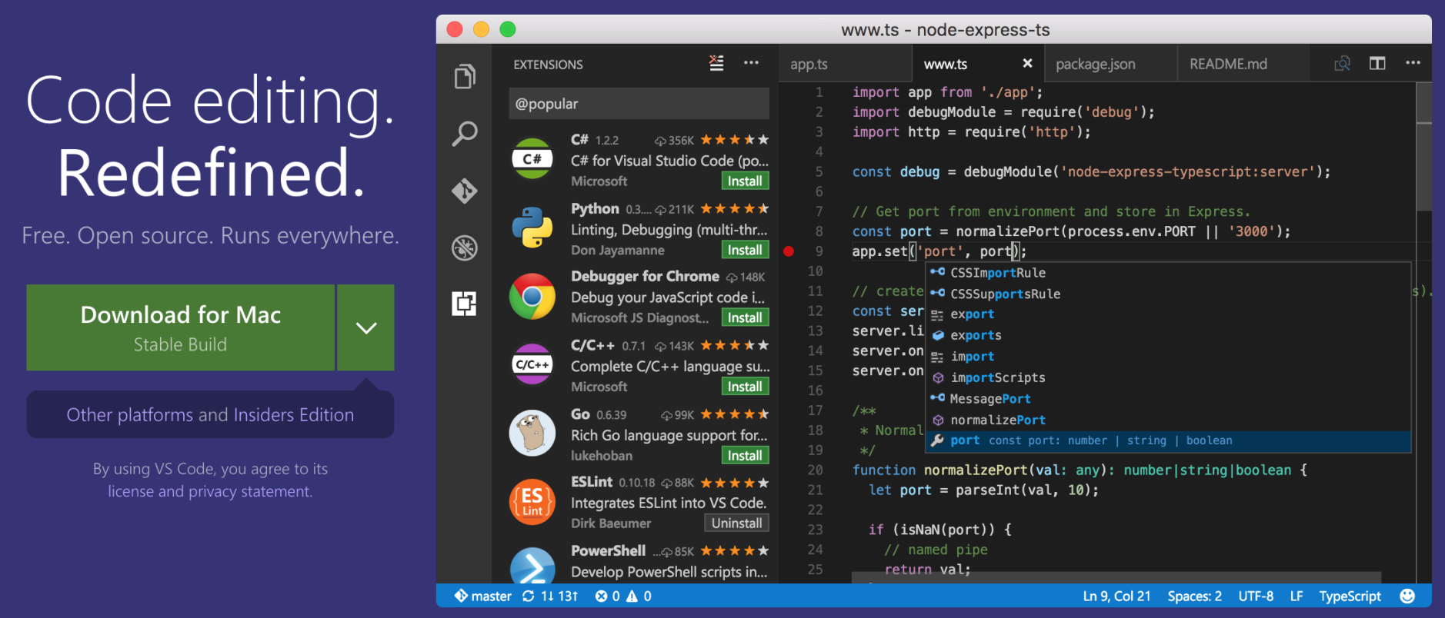Click Download for Mac button
The height and width of the screenshot is (618, 1445).
pos(181,327)
